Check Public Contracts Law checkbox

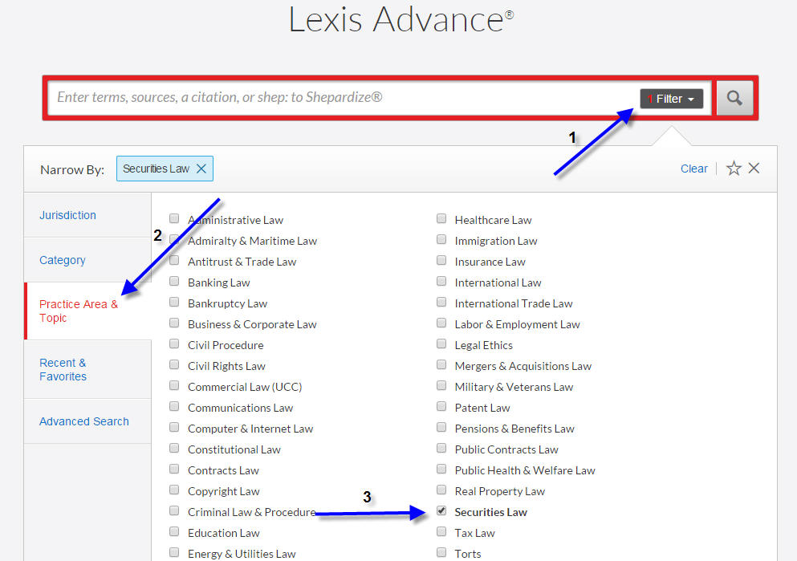(x=441, y=448)
